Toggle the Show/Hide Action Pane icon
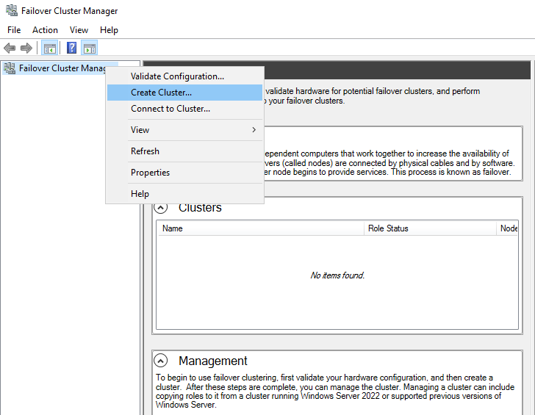Viewport: 535px width, 415px height. [x=90, y=48]
